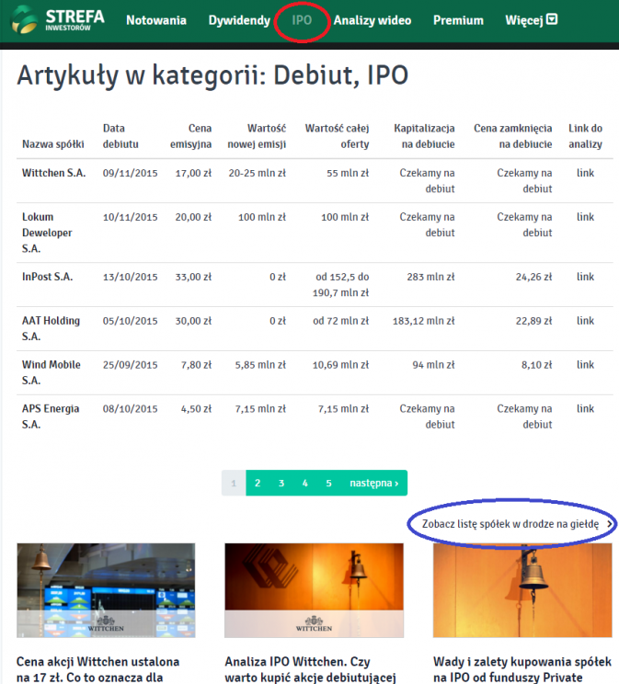Open the Notowania menu item

click(x=156, y=20)
